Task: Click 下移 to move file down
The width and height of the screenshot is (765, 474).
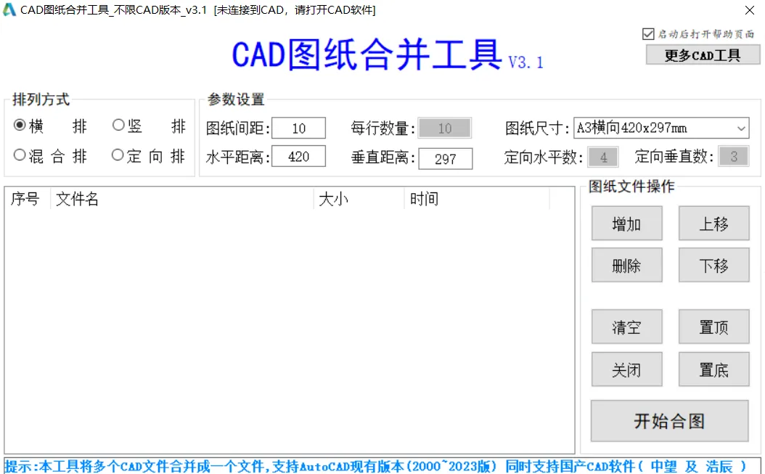Action: [713, 265]
